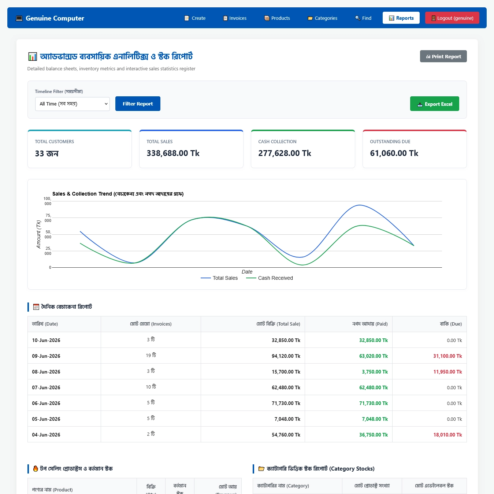
Task: Select the Reports tab
Action: pyautogui.click(x=401, y=18)
